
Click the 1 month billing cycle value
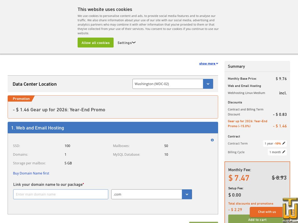click(x=274, y=152)
